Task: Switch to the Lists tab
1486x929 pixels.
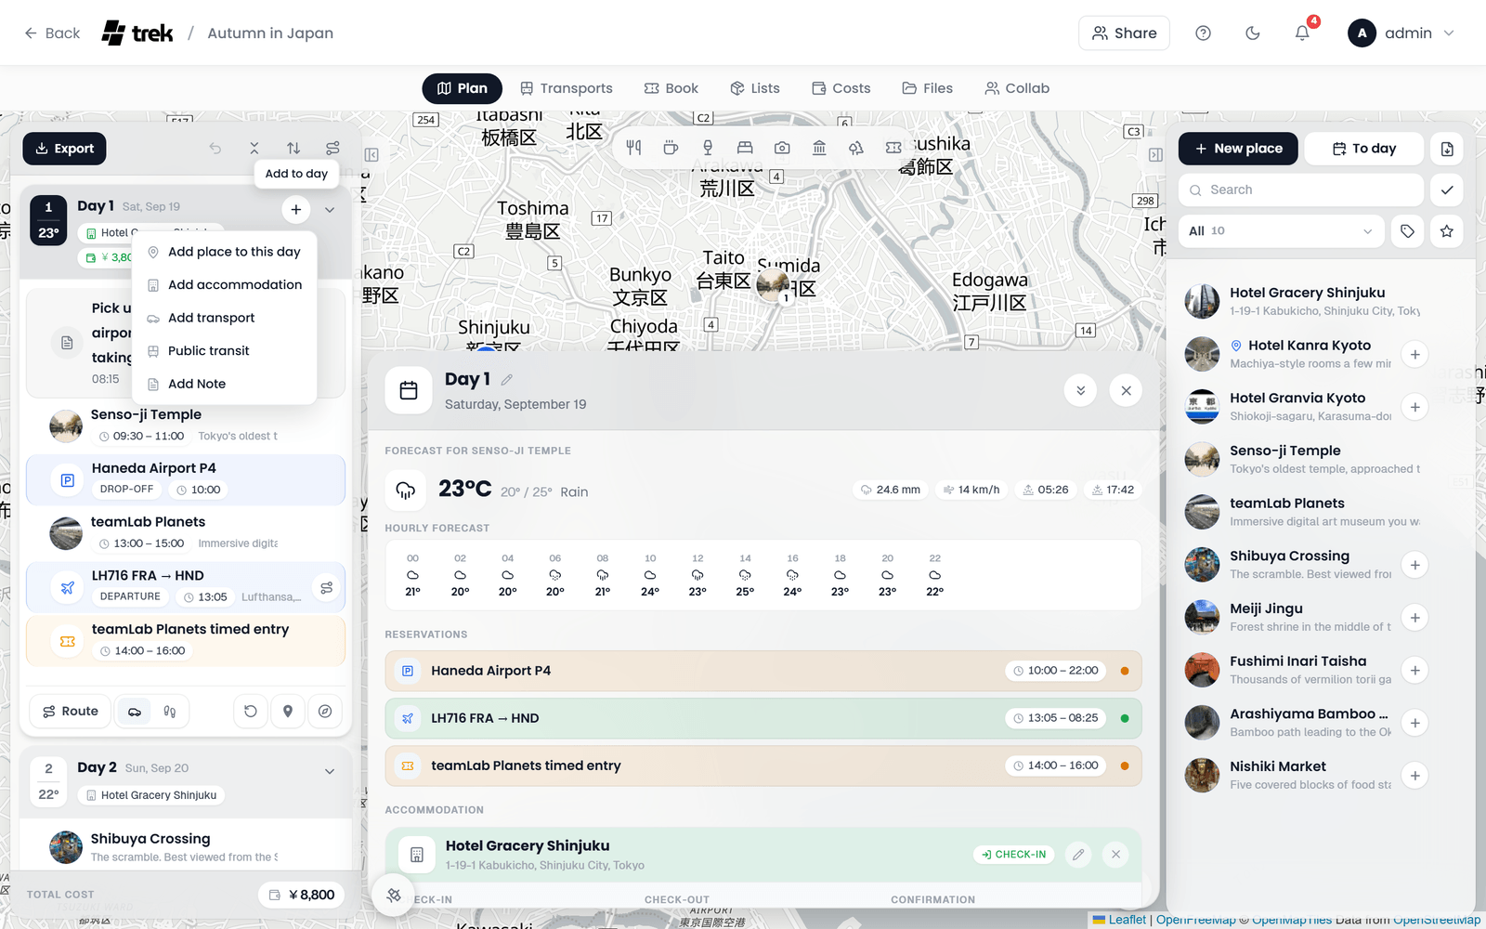Action: (755, 88)
